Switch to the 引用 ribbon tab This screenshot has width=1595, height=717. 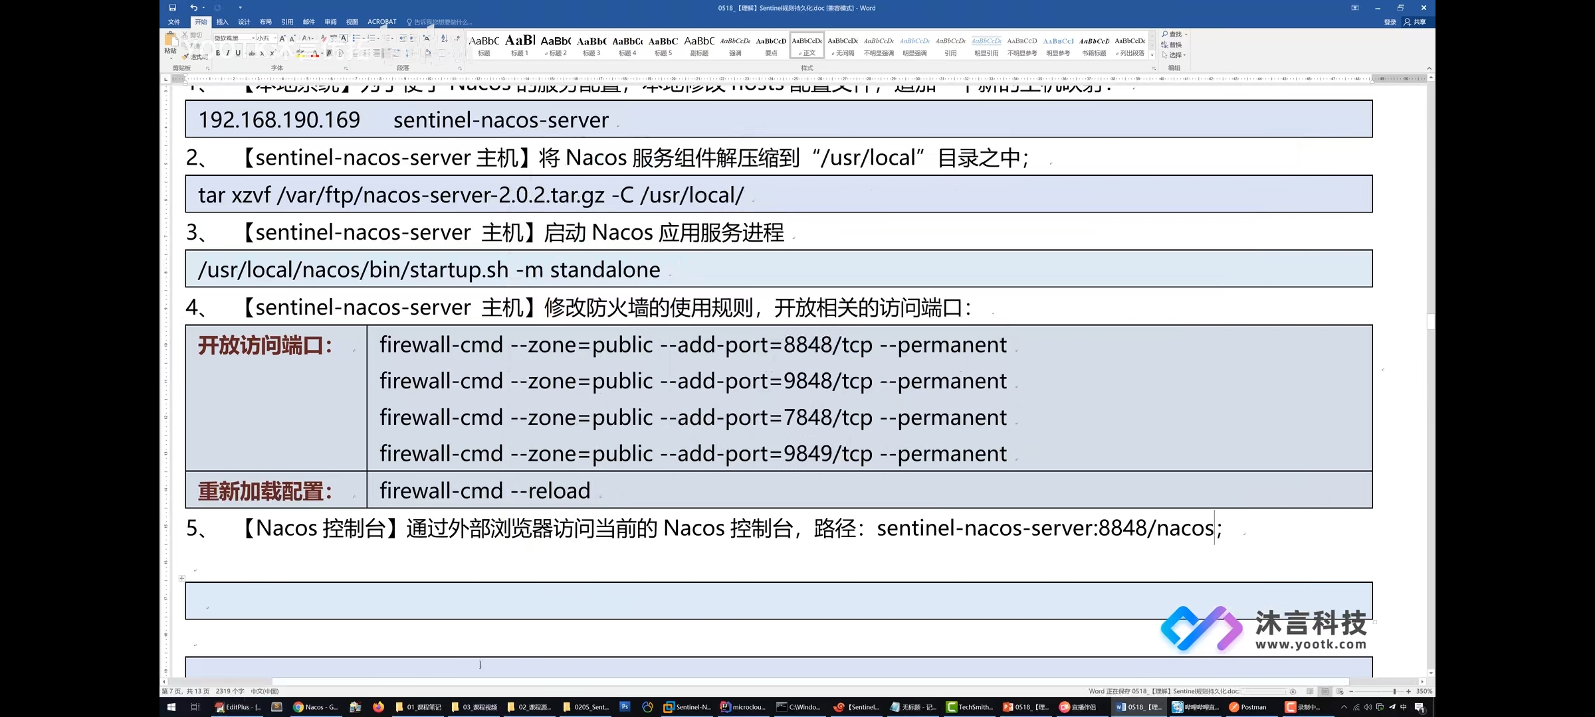287,22
